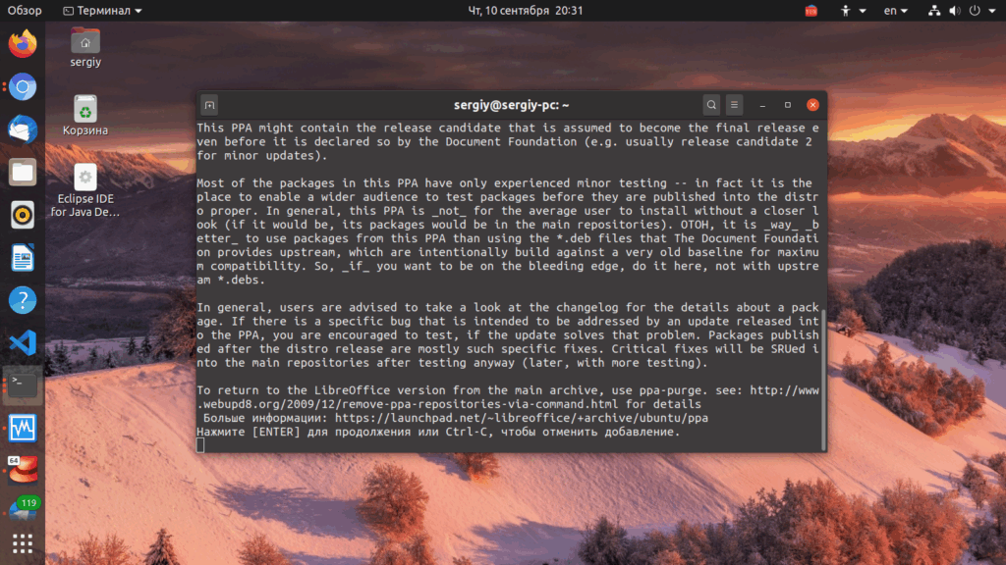Open terminal search

click(711, 105)
